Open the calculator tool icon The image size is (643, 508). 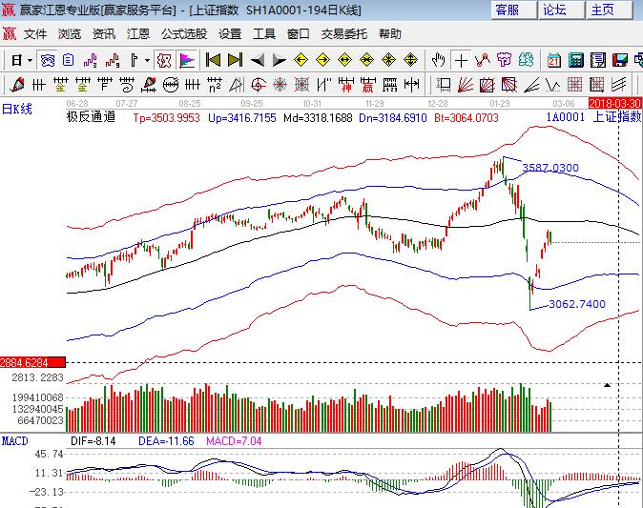pyautogui.click(x=575, y=60)
